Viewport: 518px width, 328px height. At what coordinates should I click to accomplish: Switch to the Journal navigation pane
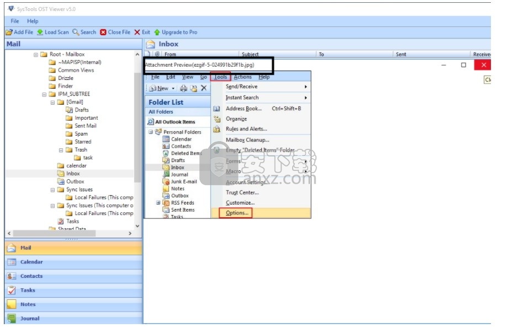coord(73,319)
